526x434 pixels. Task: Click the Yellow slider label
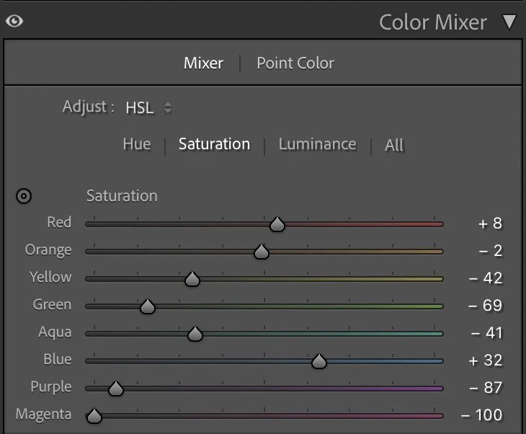pyautogui.click(x=50, y=278)
